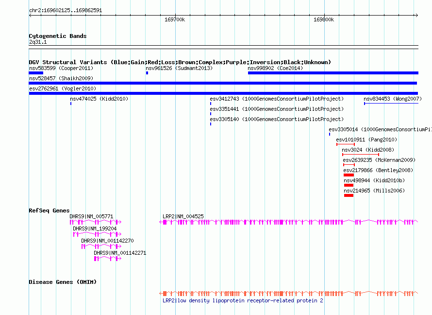
Task: Click the esv3351441 1000Genomes variant label
Action: pyautogui.click(x=277, y=109)
